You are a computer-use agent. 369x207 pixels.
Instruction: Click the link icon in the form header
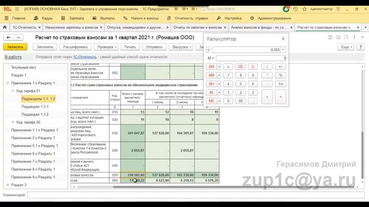338,37
